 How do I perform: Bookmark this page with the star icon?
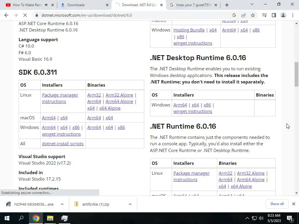pyautogui.click(x=253, y=15)
